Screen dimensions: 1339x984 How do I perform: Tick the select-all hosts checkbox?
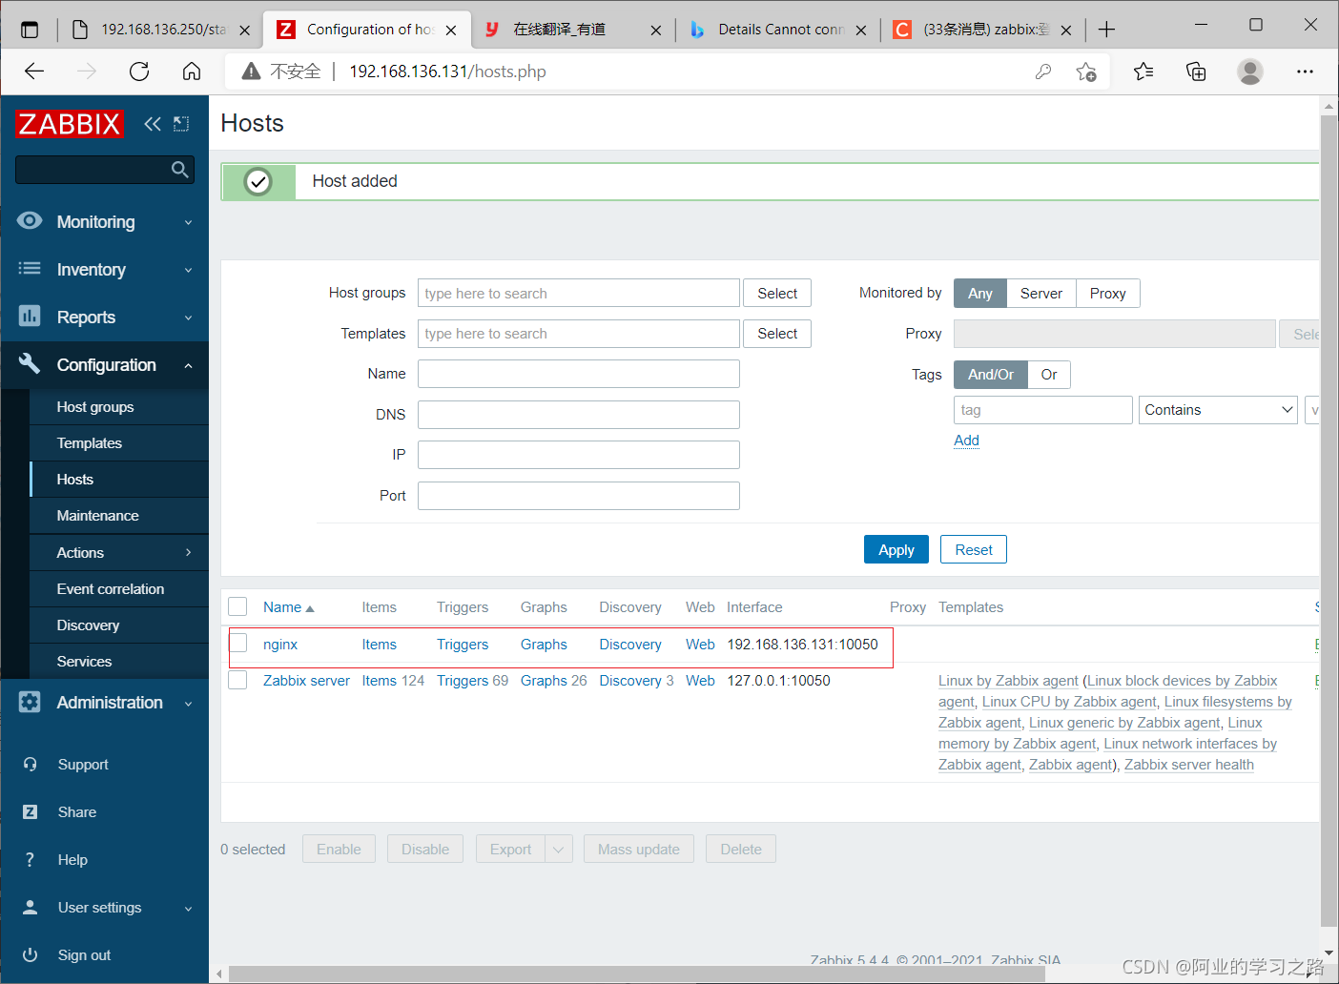(238, 606)
